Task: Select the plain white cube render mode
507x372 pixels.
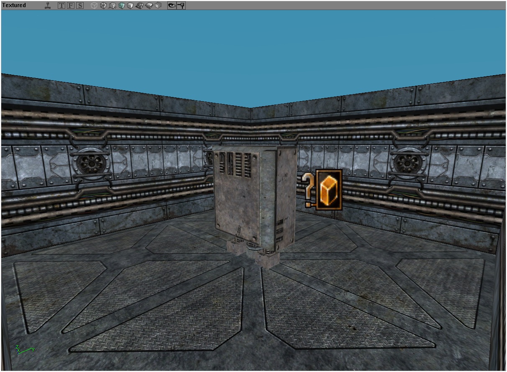Action: [130, 6]
